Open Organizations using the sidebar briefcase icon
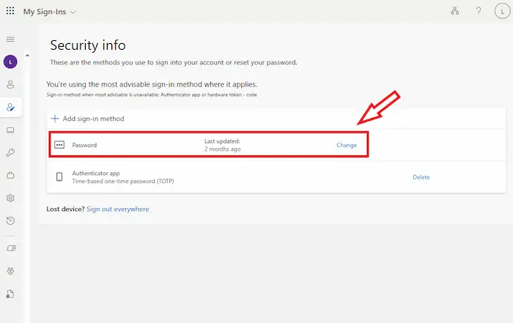Image resolution: width=513 pixels, height=323 pixels. click(10, 175)
